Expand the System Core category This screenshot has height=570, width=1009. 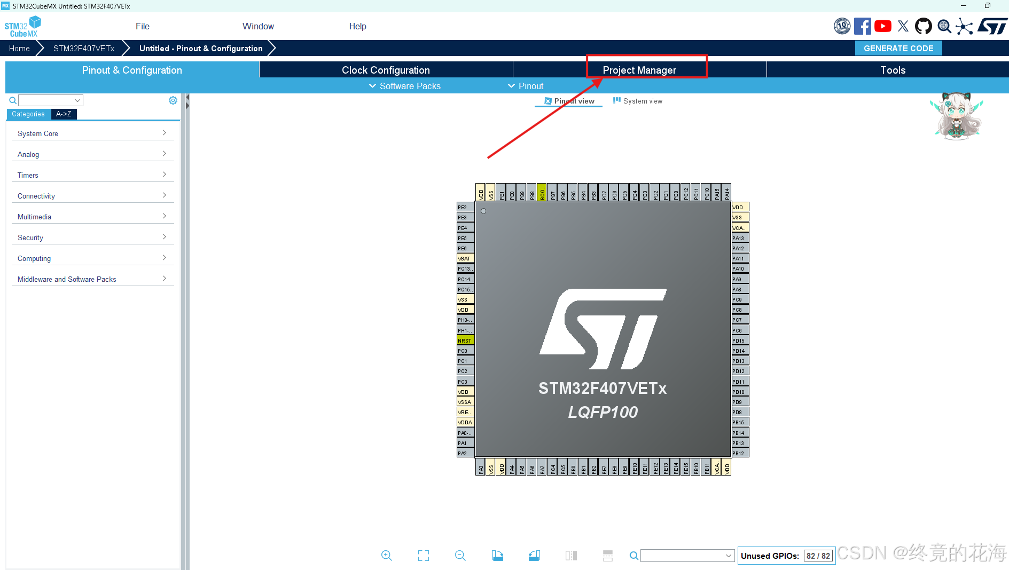tap(92, 133)
